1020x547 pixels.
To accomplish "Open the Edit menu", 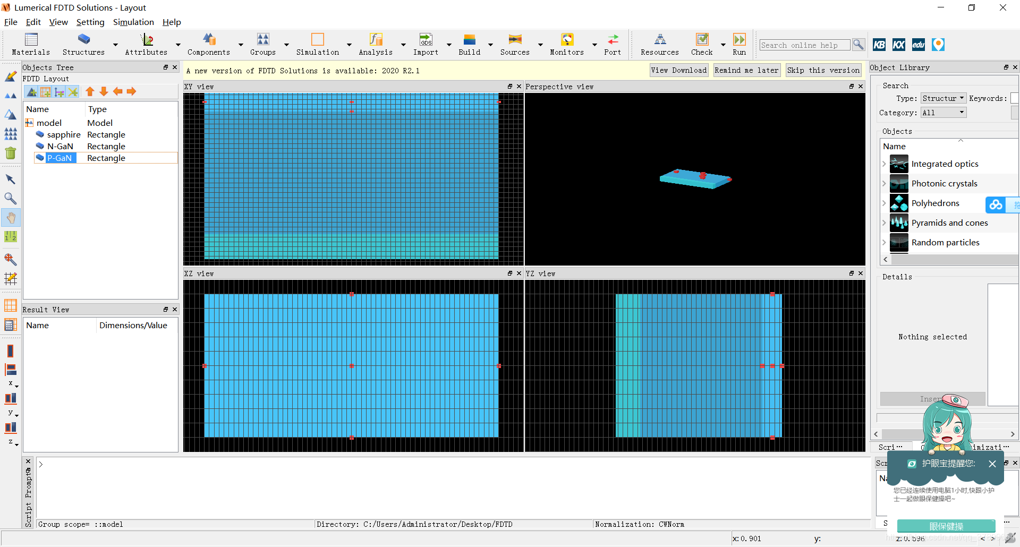I will tap(33, 22).
